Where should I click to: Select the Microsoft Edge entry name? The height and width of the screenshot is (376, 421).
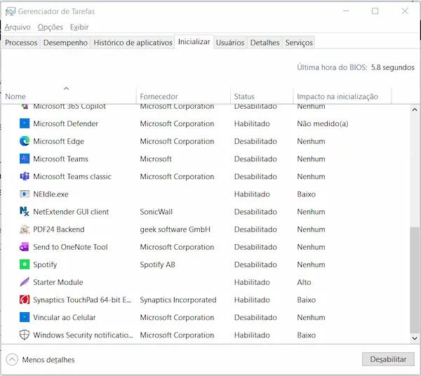58,141
